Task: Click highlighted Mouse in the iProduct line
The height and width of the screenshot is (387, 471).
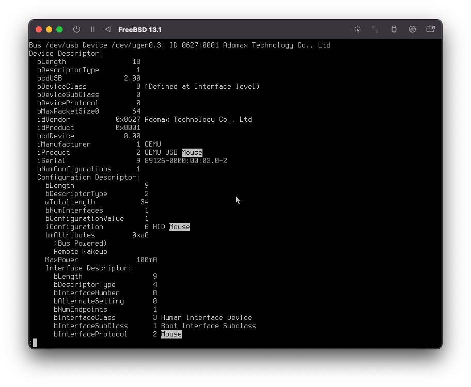Action: coord(192,153)
